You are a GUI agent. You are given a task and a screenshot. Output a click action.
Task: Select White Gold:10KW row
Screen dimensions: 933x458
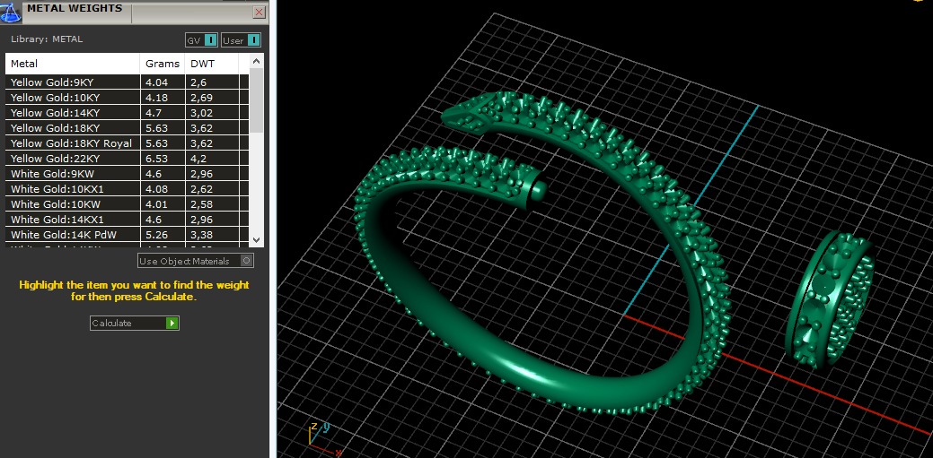point(127,204)
